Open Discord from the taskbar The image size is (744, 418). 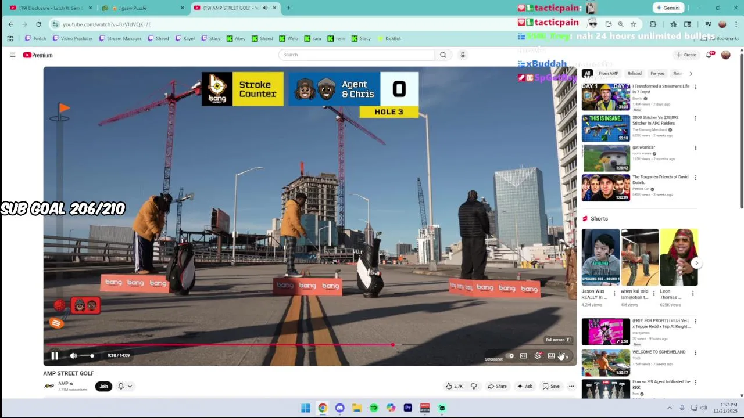click(x=339, y=408)
